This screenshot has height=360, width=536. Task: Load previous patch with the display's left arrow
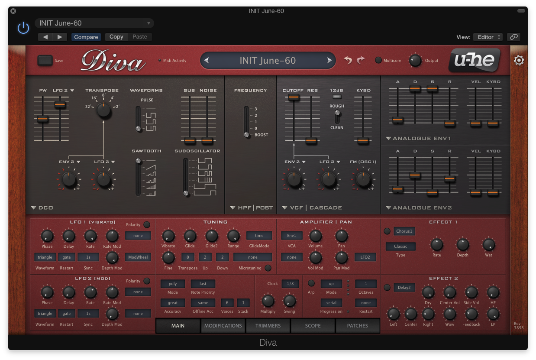click(x=207, y=61)
